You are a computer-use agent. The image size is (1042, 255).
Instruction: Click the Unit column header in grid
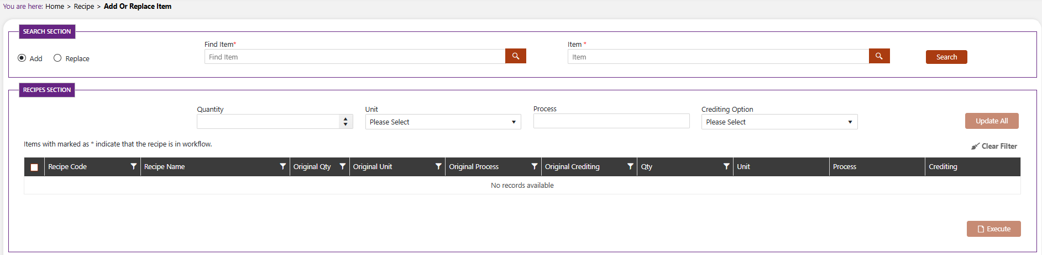[x=743, y=167]
